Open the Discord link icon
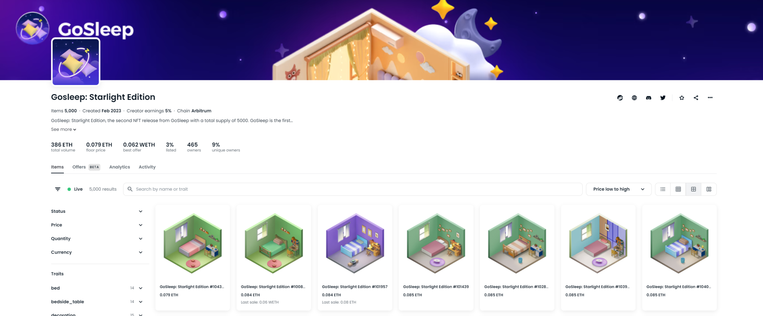 pos(648,98)
